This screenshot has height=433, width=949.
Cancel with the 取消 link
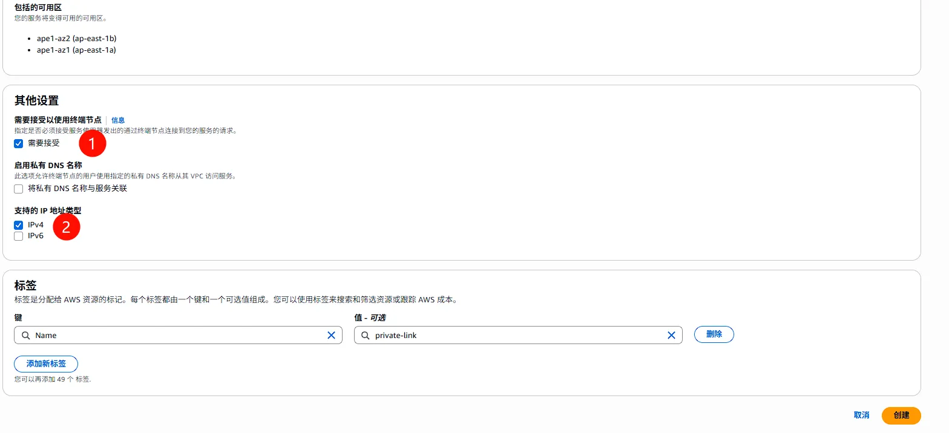point(861,415)
